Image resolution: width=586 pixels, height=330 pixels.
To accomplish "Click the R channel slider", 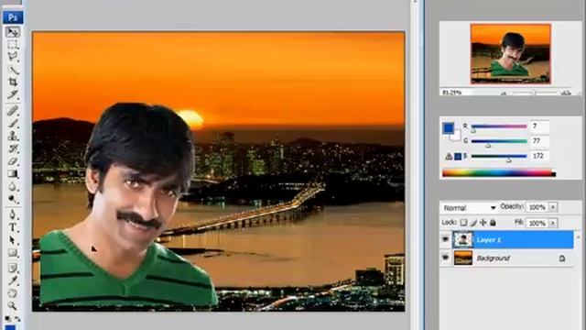I will coord(499,126).
